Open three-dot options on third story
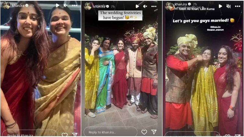This screenshot has width=244, height=137. coord(238,6)
